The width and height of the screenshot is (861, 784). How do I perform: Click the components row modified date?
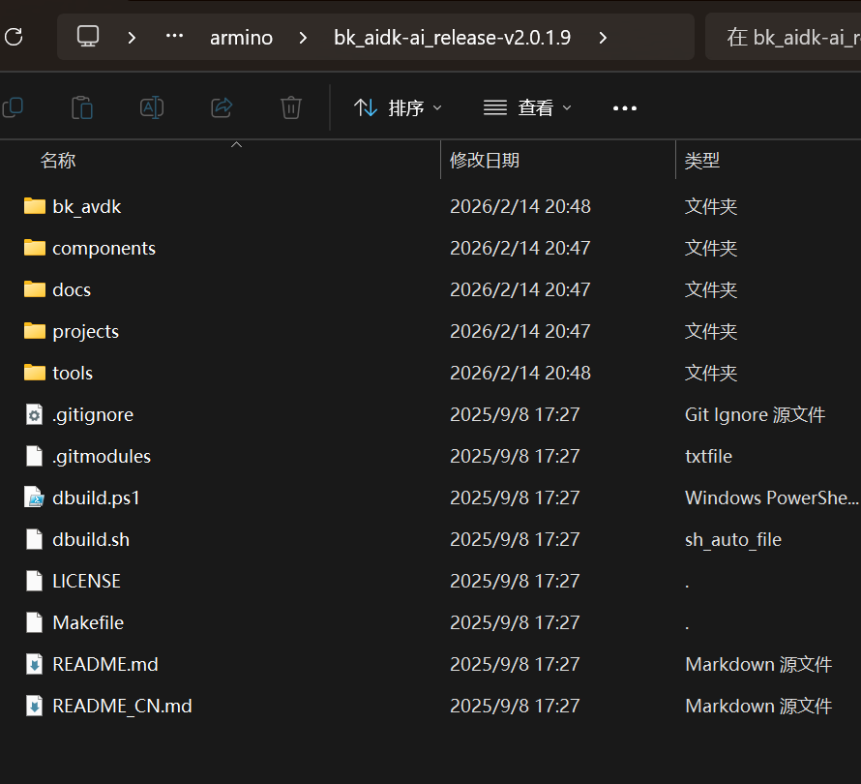(x=520, y=249)
